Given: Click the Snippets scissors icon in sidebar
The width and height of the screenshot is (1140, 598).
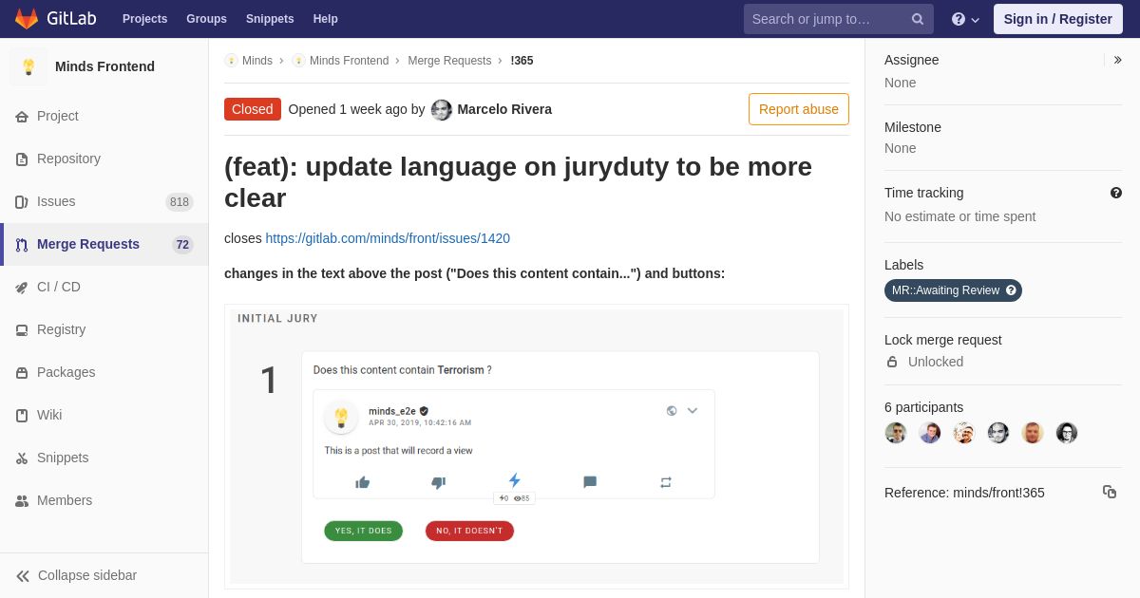Looking at the screenshot, I should click(x=22, y=458).
